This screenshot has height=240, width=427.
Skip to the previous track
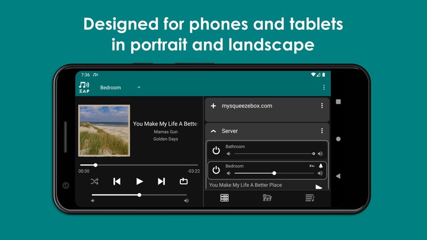click(x=117, y=181)
